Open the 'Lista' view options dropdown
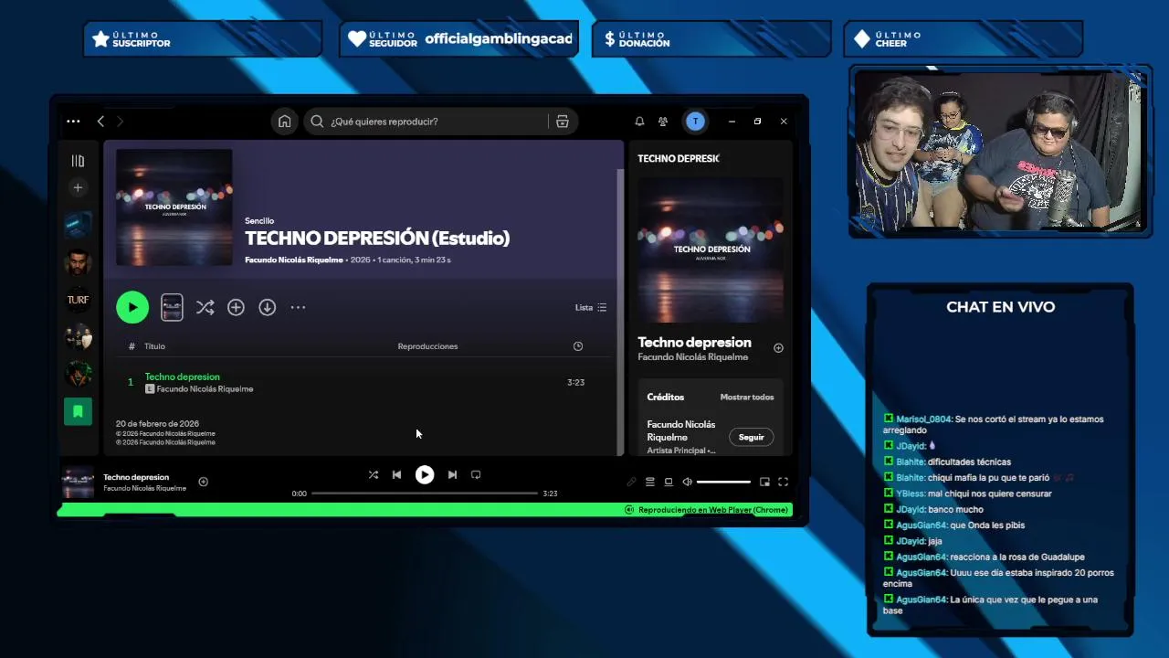The height and width of the screenshot is (658, 1169). pos(590,307)
